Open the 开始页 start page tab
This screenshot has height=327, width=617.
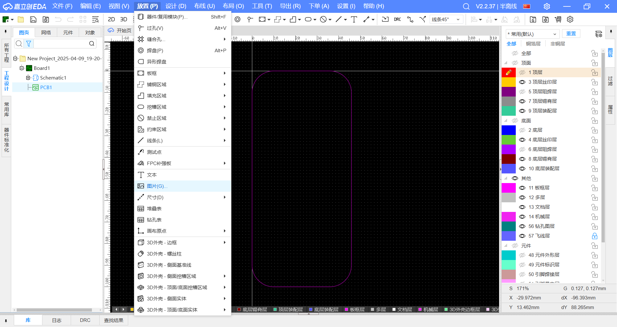pyautogui.click(x=120, y=30)
